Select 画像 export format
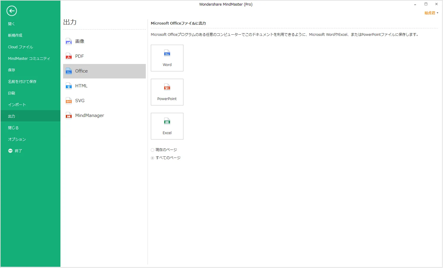The height and width of the screenshot is (268, 443). click(104, 41)
